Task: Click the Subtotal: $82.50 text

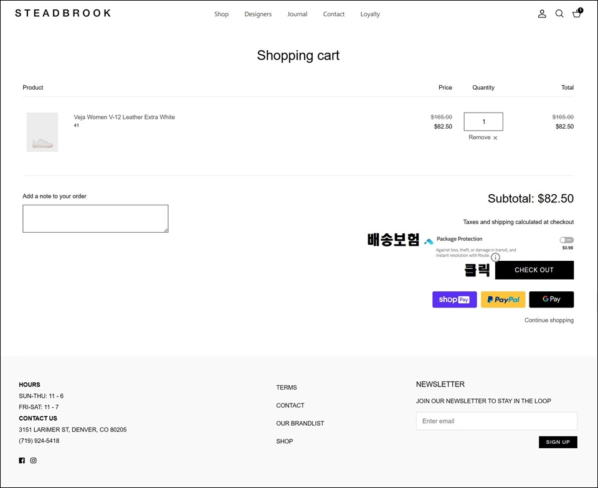Action: [531, 199]
